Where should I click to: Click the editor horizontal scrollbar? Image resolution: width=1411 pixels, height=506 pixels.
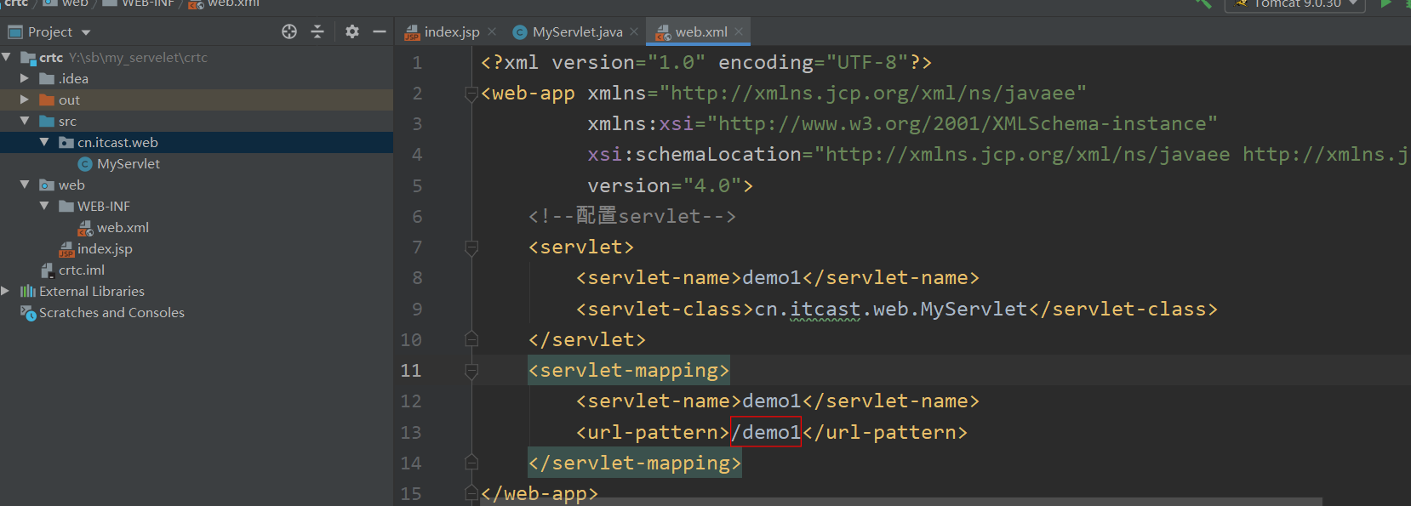coord(900,502)
